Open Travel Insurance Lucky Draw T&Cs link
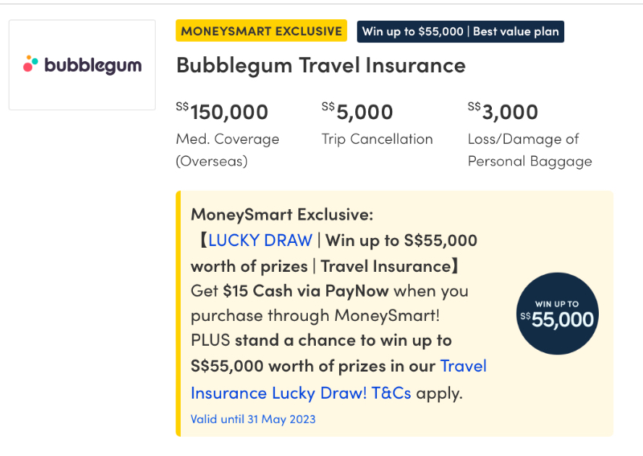Screen dimensions: 643x456 point(338,380)
